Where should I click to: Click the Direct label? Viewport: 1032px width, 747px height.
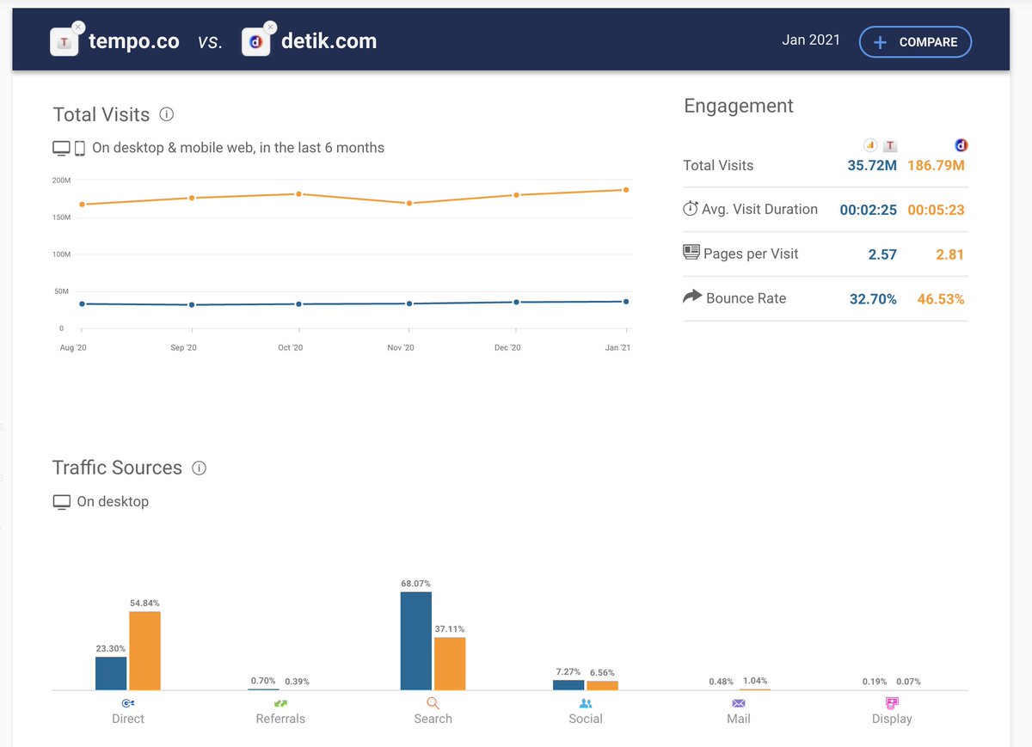(128, 719)
